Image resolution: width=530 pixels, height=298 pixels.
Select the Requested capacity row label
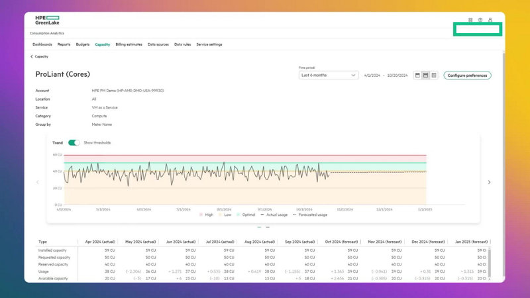[x=54, y=258]
